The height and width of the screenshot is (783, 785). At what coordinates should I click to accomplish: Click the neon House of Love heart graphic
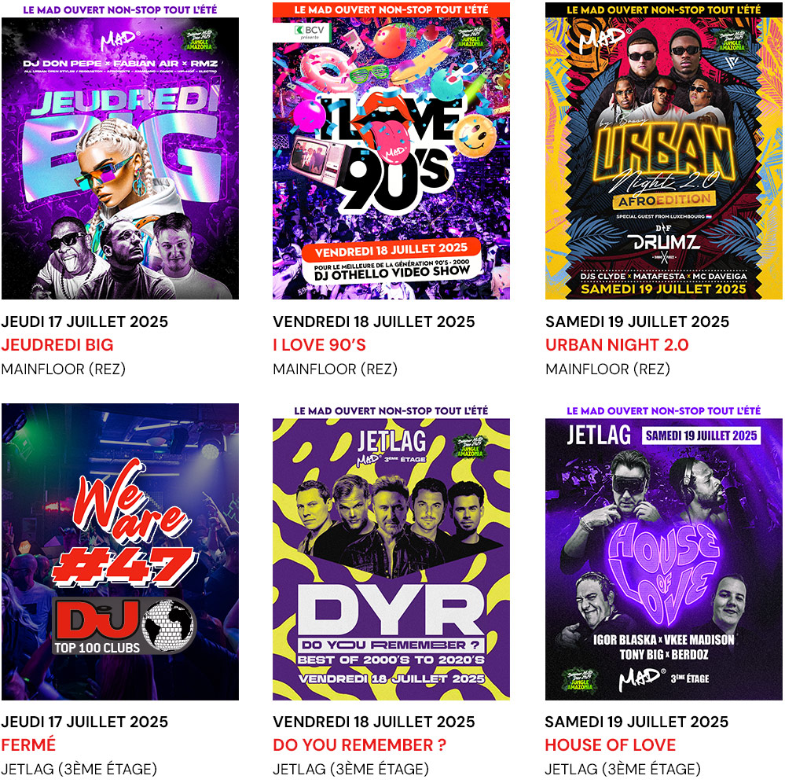point(664,572)
